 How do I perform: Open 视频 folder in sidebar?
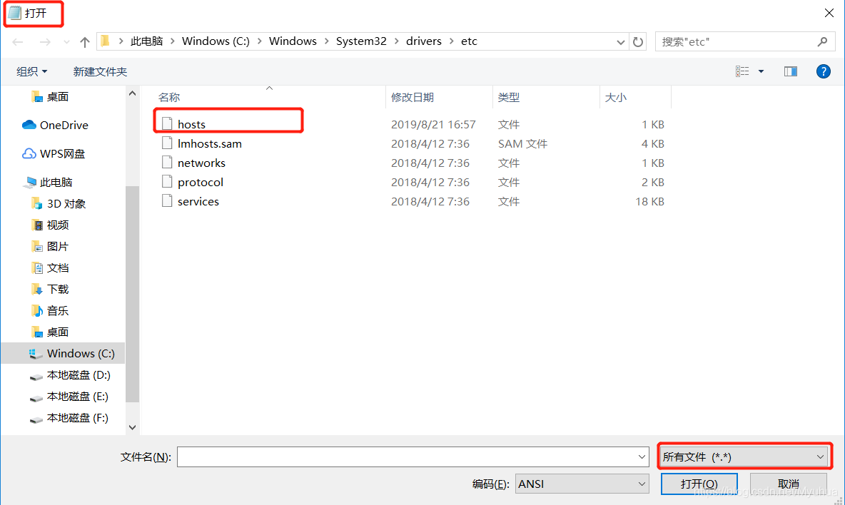(x=57, y=225)
